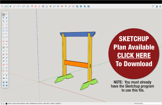Click the new document icon at top right
The height and width of the screenshot is (105, 162).
point(153,6)
